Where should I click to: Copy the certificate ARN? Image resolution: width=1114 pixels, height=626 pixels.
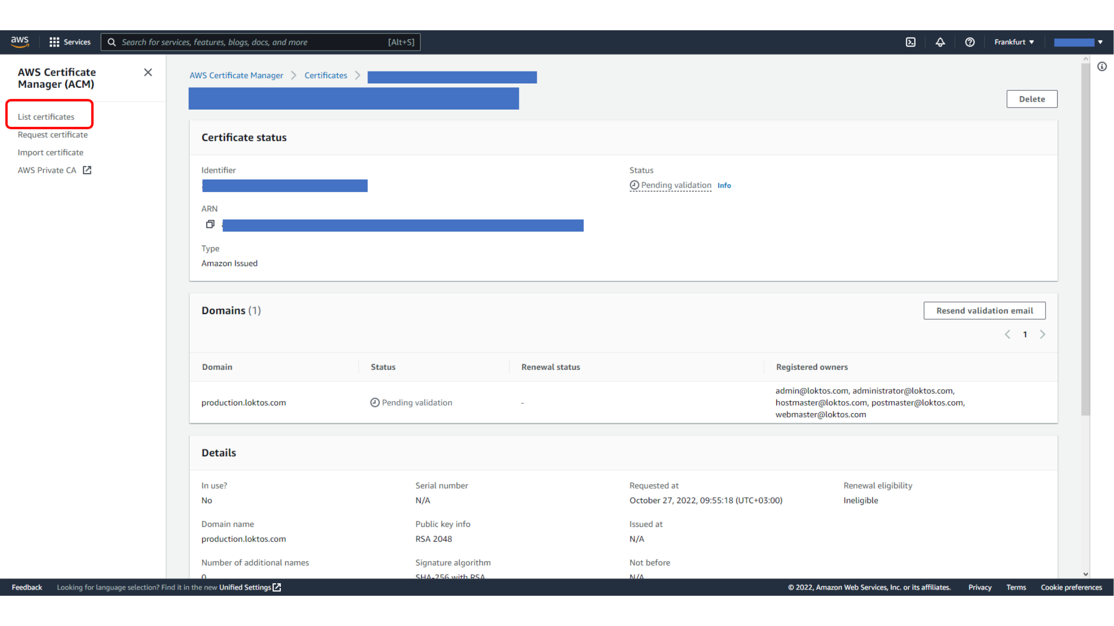(x=210, y=224)
